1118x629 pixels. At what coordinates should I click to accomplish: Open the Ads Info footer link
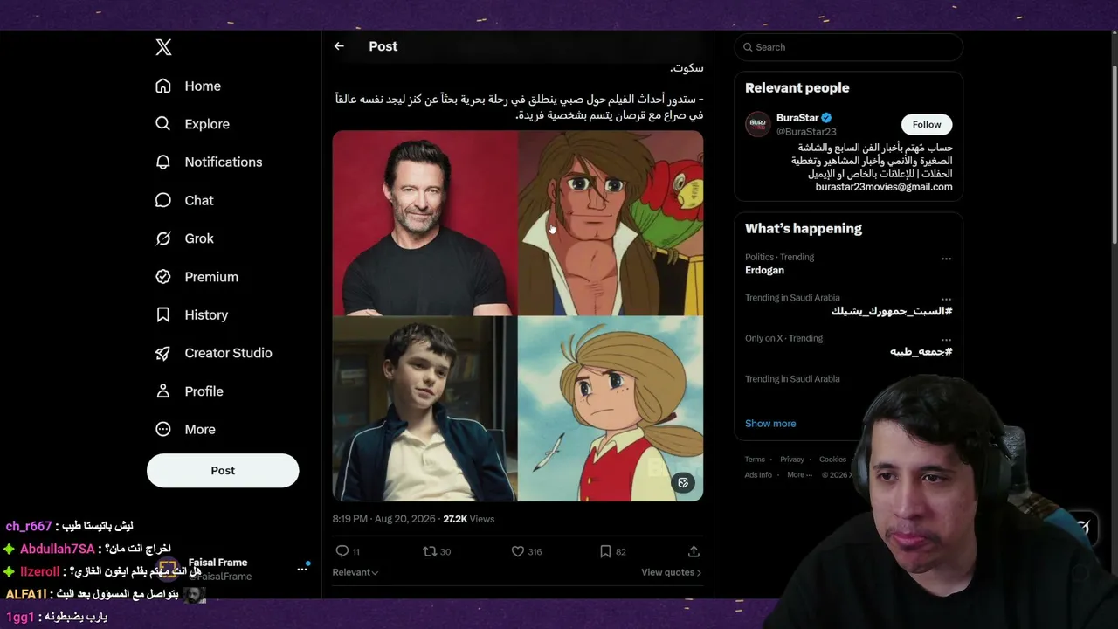coord(758,475)
